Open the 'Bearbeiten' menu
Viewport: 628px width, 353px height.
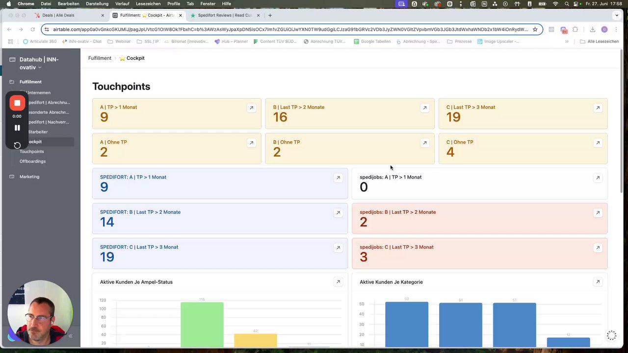(x=68, y=4)
